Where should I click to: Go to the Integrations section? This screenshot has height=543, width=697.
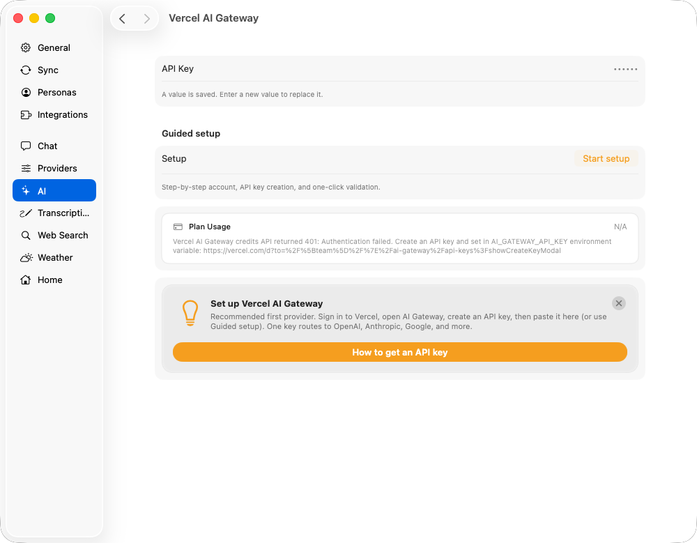pyautogui.click(x=63, y=115)
